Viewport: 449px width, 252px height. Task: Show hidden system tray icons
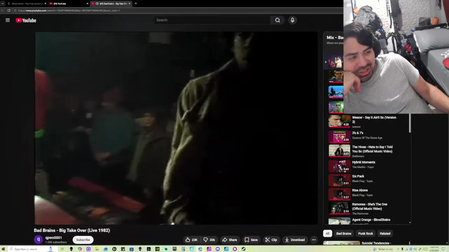click(x=398, y=249)
